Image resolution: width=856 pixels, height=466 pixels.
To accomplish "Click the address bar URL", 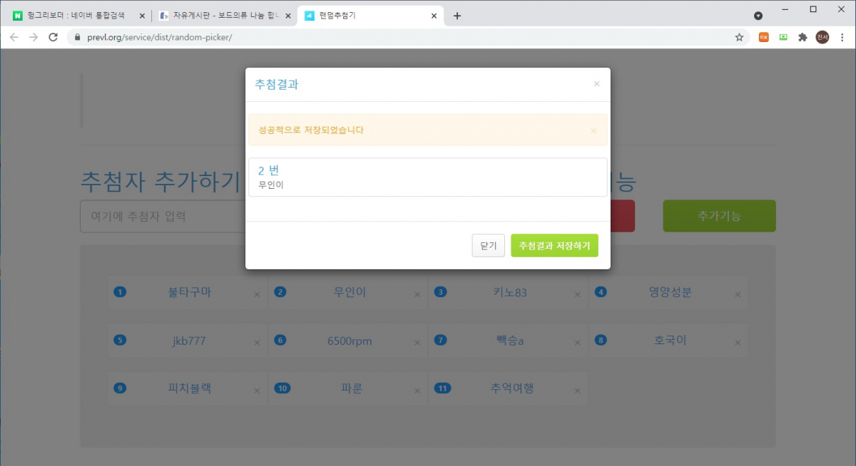I will coord(158,37).
